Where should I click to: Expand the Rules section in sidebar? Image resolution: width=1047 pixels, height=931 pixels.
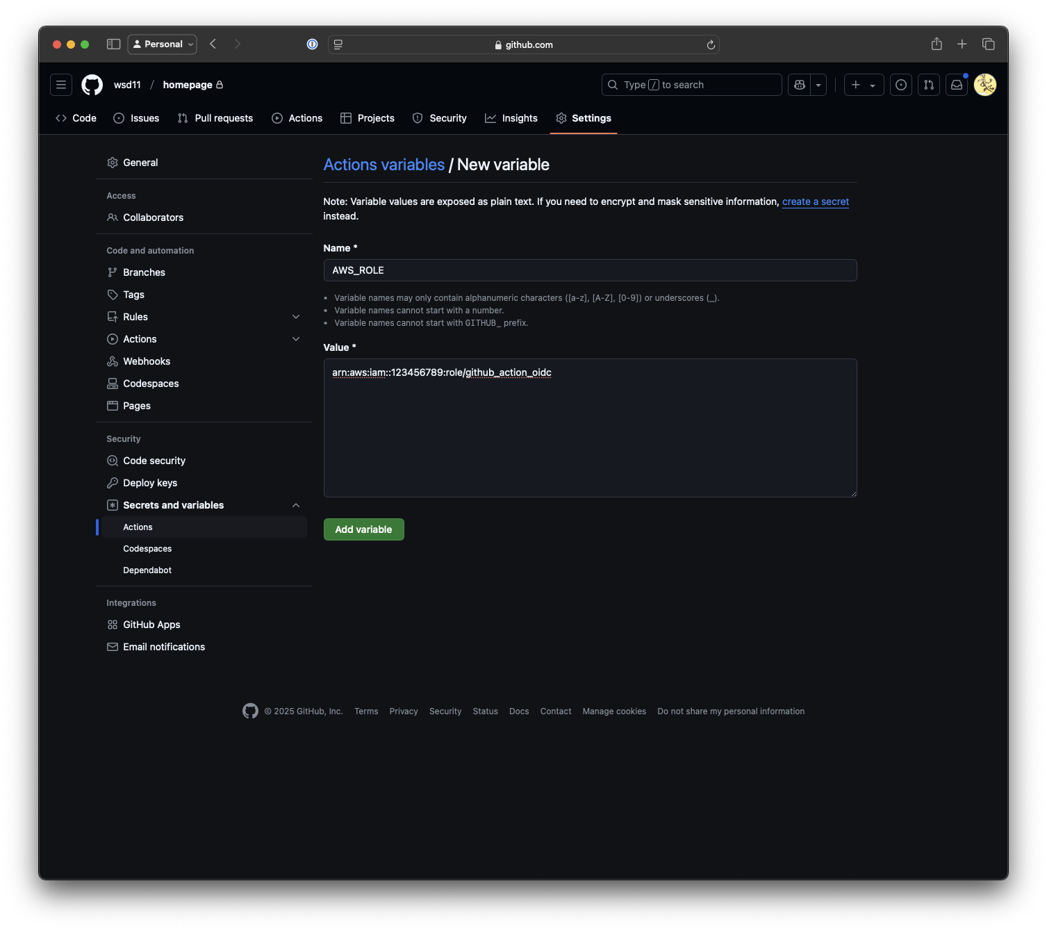(296, 317)
